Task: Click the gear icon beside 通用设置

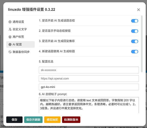Action: 10,22
